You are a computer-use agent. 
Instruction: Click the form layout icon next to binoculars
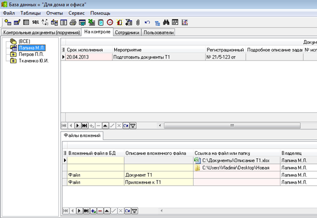coord(175,22)
